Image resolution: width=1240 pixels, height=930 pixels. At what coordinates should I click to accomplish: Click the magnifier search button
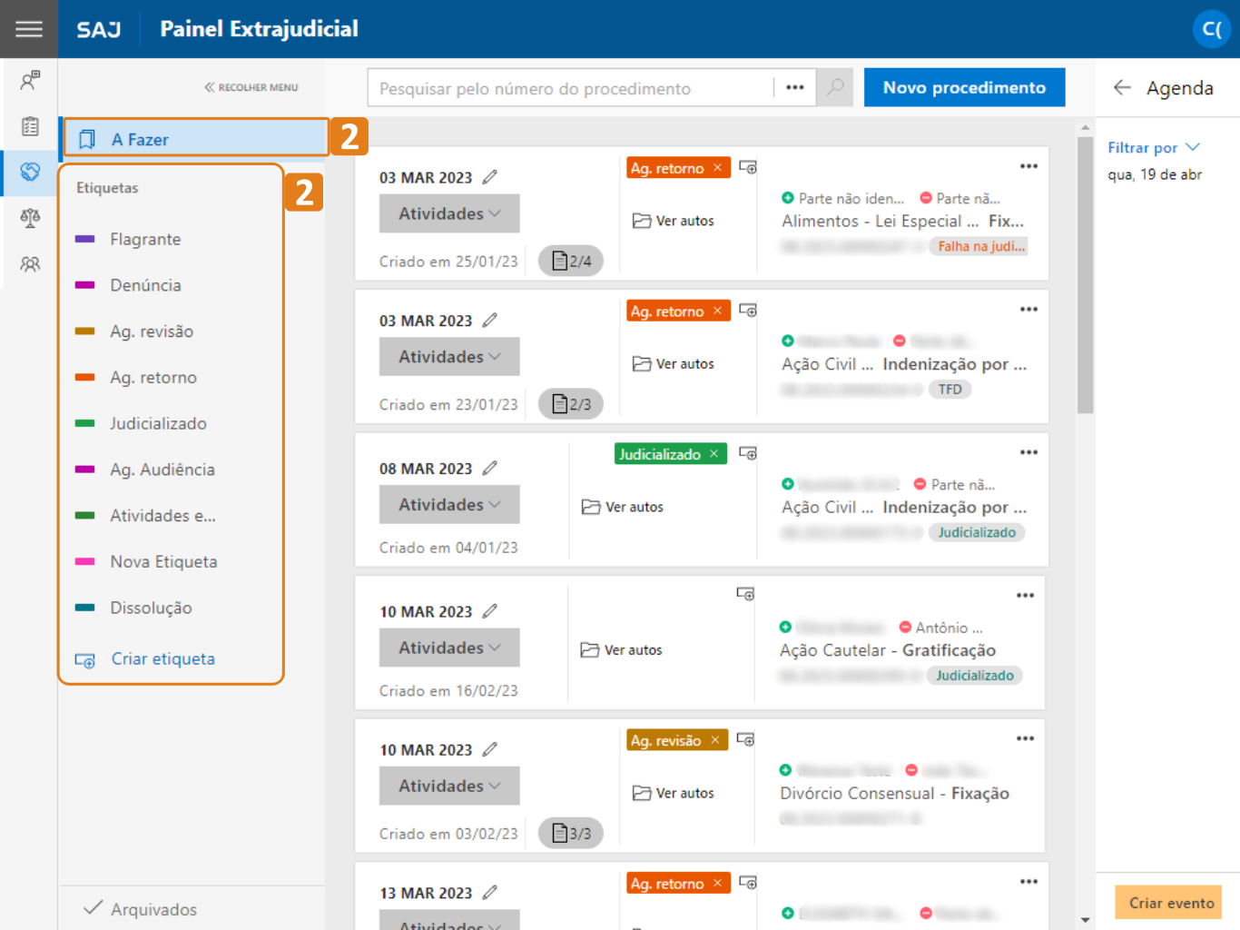pyautogui.click(x=834, y=87)
